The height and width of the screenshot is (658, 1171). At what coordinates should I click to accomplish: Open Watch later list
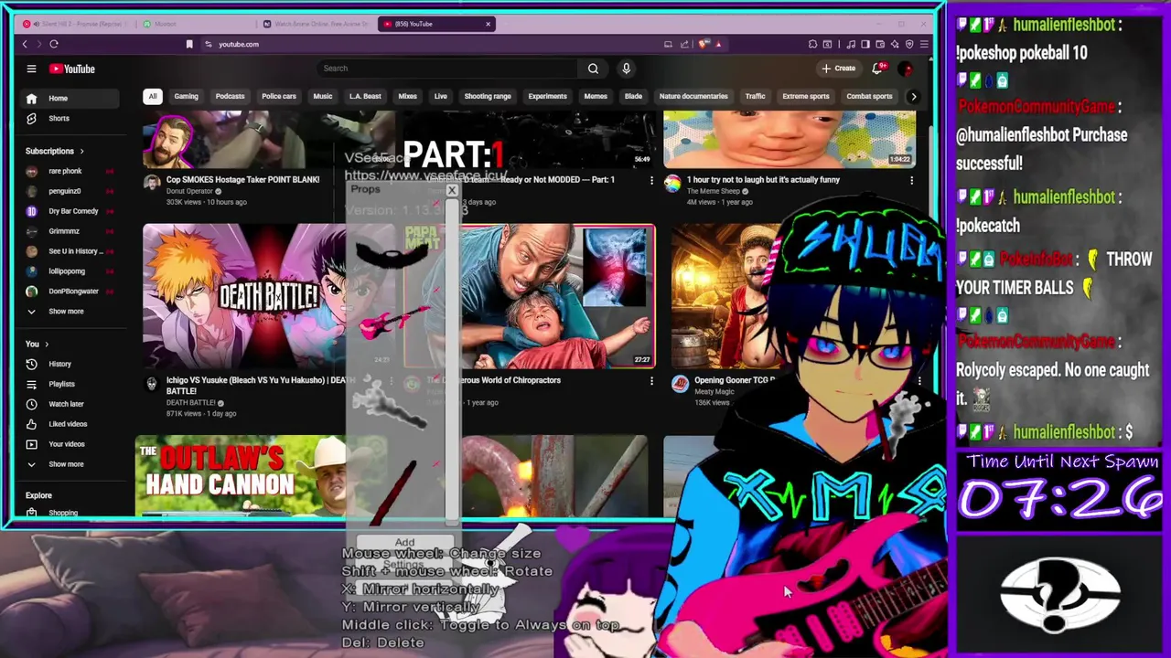point(66,404)
